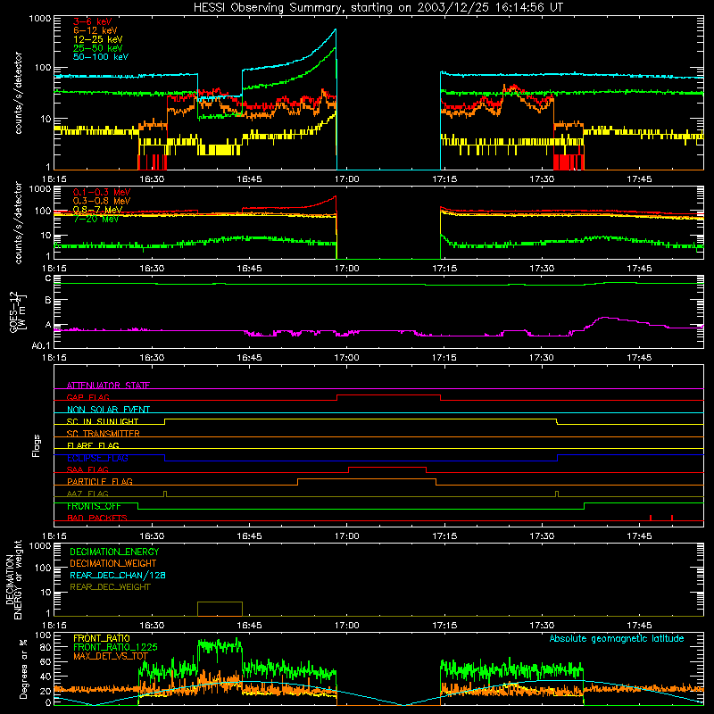This screenshot has width=714, height=714.
Task: Click the raised PARTICLE_FLAG step segment
Action: point(367,479)
